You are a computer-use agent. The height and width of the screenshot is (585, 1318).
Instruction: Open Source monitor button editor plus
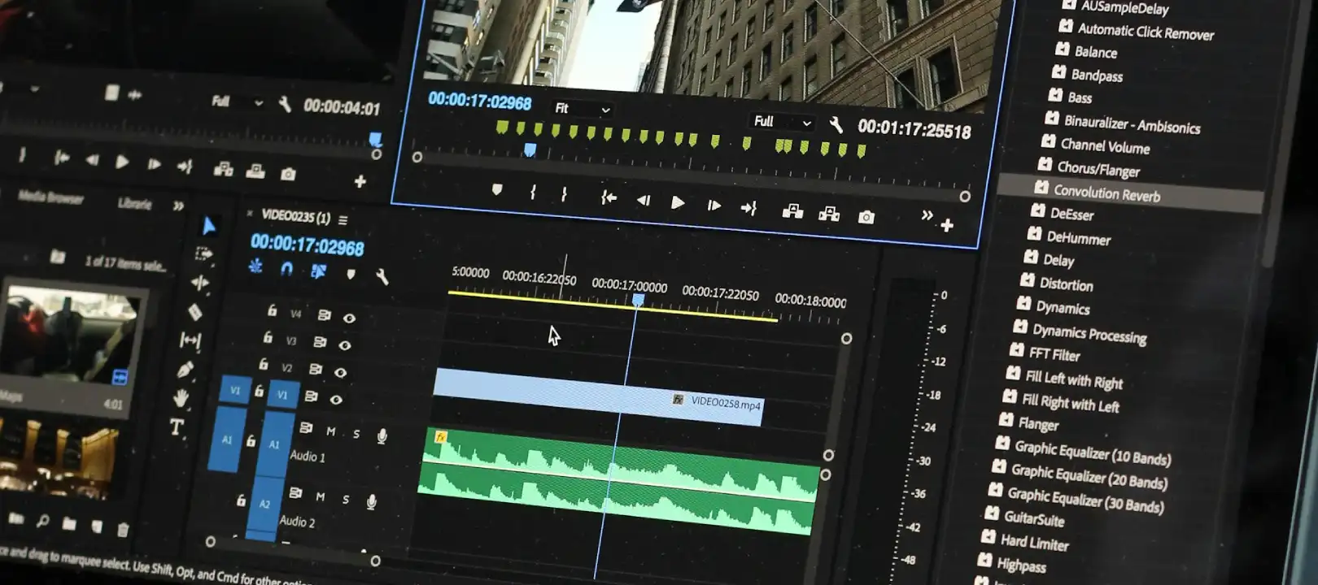click(360, 181)
